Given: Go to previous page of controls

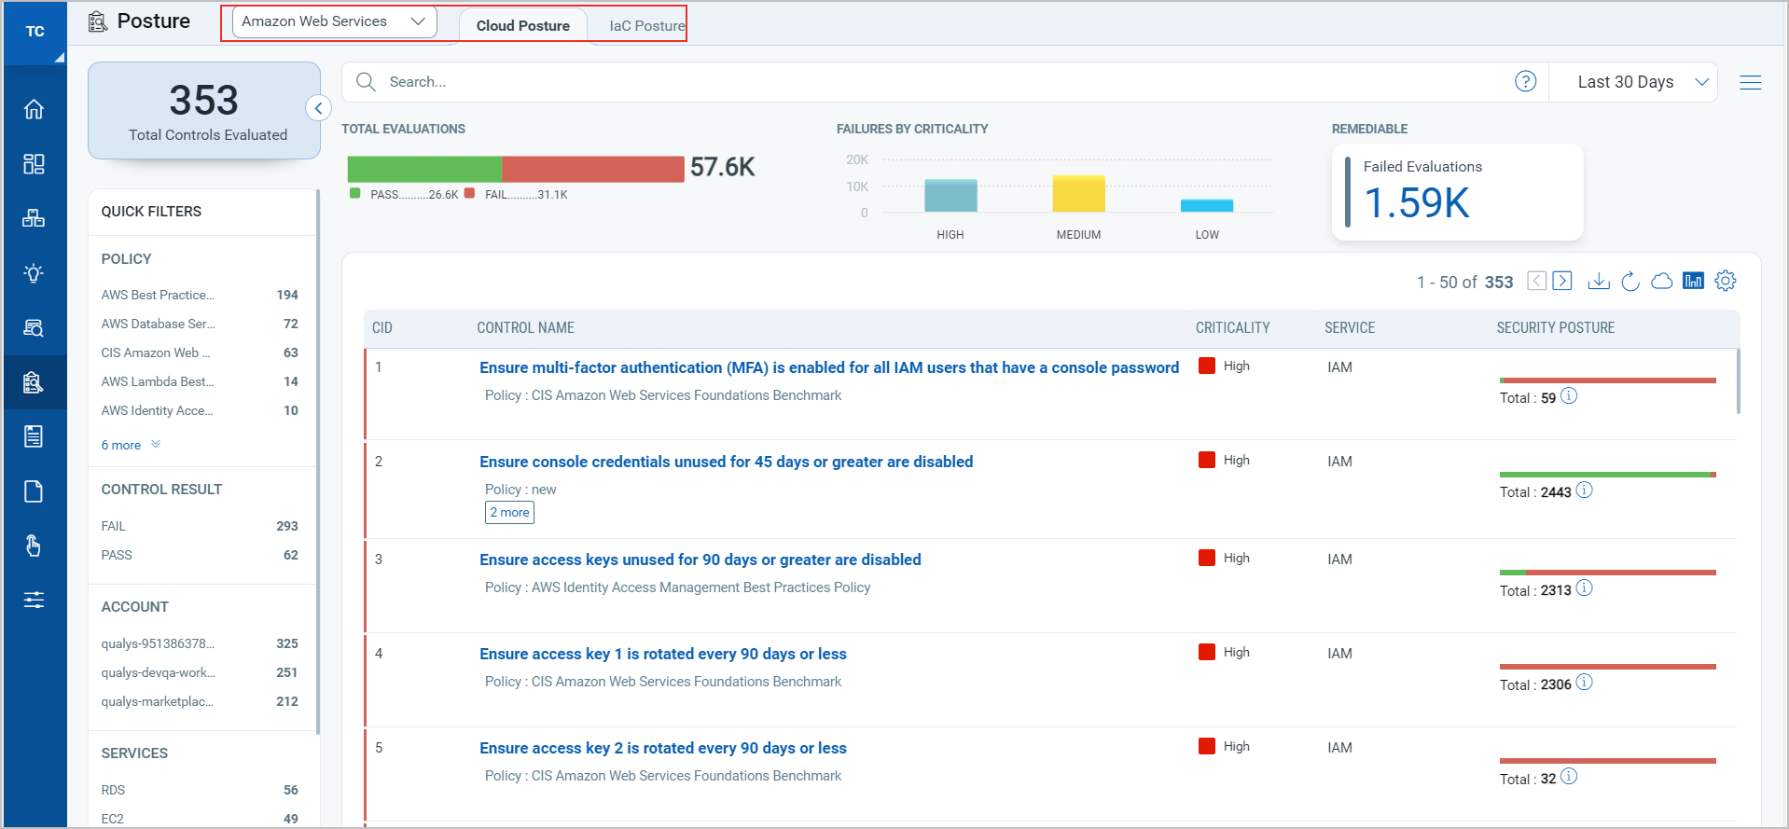Looking at the screenshot, I should tap(1536, 281).
